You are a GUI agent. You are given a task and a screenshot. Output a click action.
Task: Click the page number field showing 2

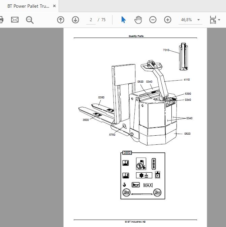click(x=91, y=20)
